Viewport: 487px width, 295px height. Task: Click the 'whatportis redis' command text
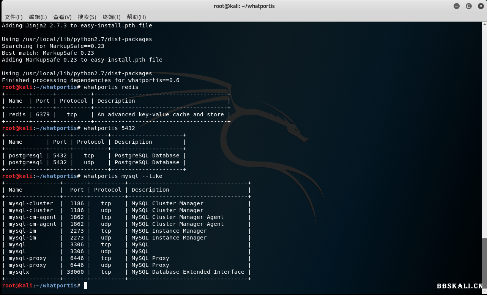[111, 87]
